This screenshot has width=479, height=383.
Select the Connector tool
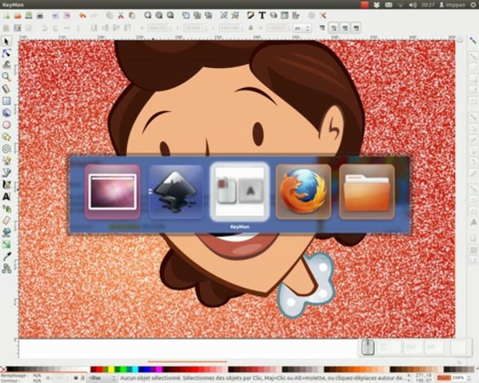[6, 269]
